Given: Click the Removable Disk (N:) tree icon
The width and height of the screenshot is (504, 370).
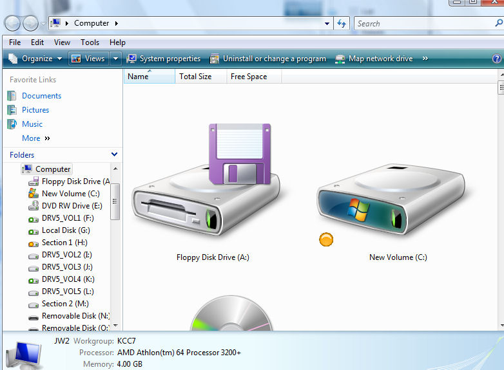Looking at the screenshot, I should click(x=34, y=318).
